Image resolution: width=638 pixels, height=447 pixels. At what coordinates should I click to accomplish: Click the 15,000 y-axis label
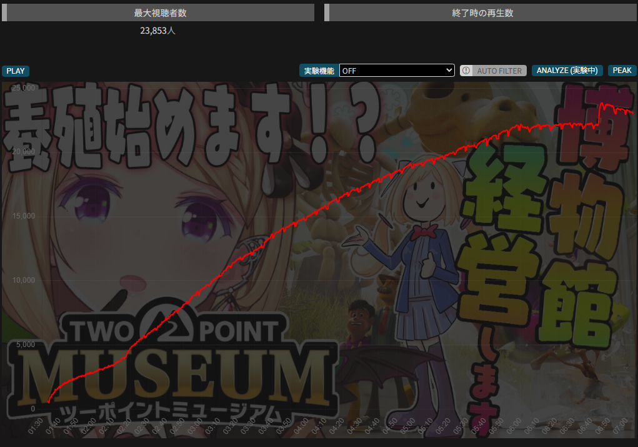(23, 216)
